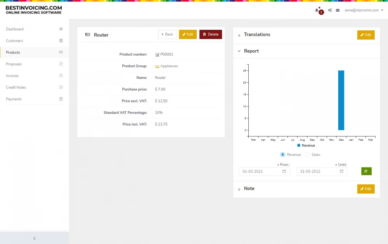The height and width of the screenshot is (244, 388).
Task: Open the messages envelope icon
Action: [338, 10]
